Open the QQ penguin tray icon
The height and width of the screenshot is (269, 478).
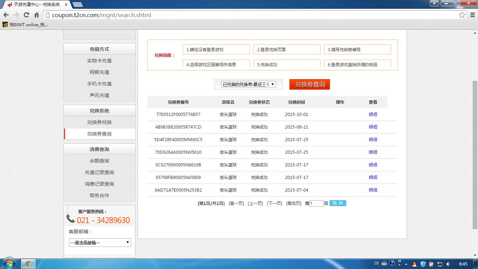point(414,264)
